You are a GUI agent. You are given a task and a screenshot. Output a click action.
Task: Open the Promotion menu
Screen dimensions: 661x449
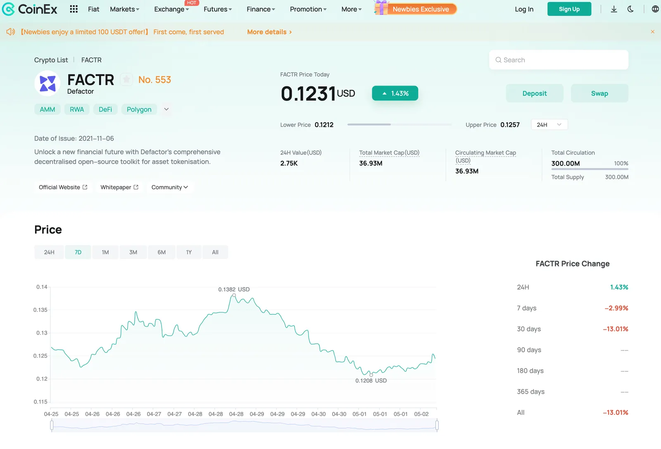tap(308, 9)
